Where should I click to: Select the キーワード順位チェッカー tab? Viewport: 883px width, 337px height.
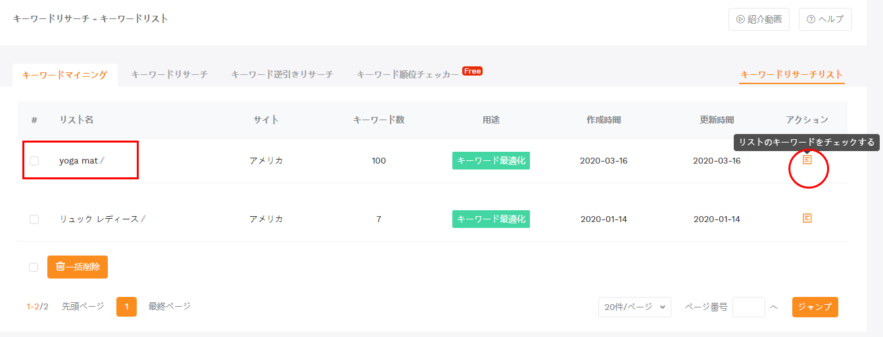click(x=408, y=75)
